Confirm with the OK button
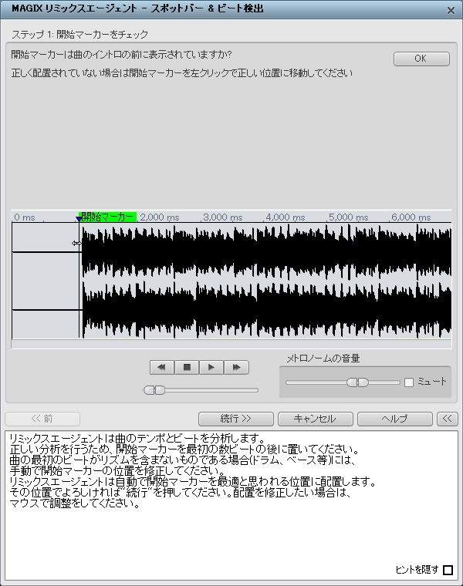Image resolution: width=463 pixels, height=586 pixels. (421, 59)
